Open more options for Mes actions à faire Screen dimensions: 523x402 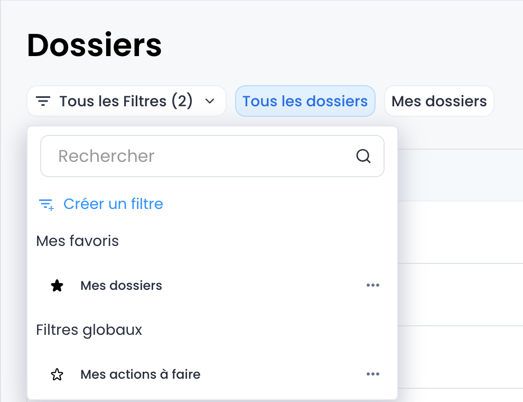pyautogui.click(x=373, y=374)
